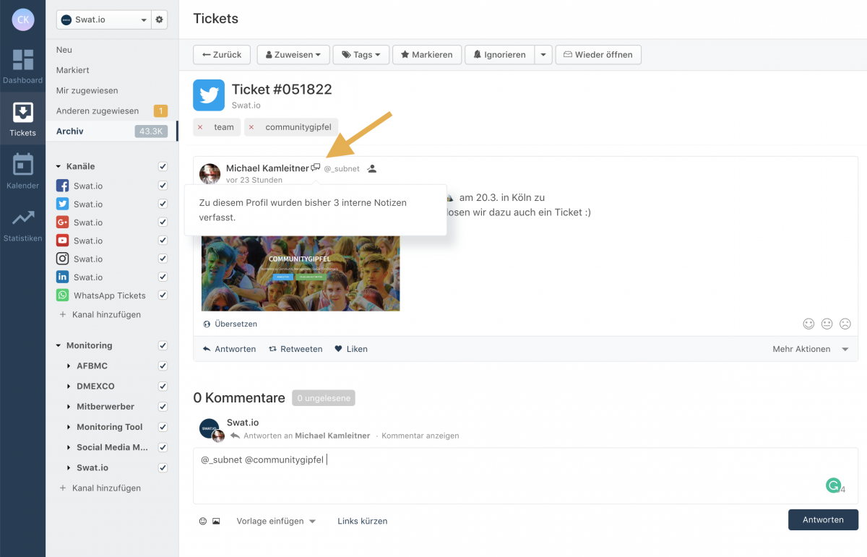
Task: Open the Kalender view
Action: (22, 170)
